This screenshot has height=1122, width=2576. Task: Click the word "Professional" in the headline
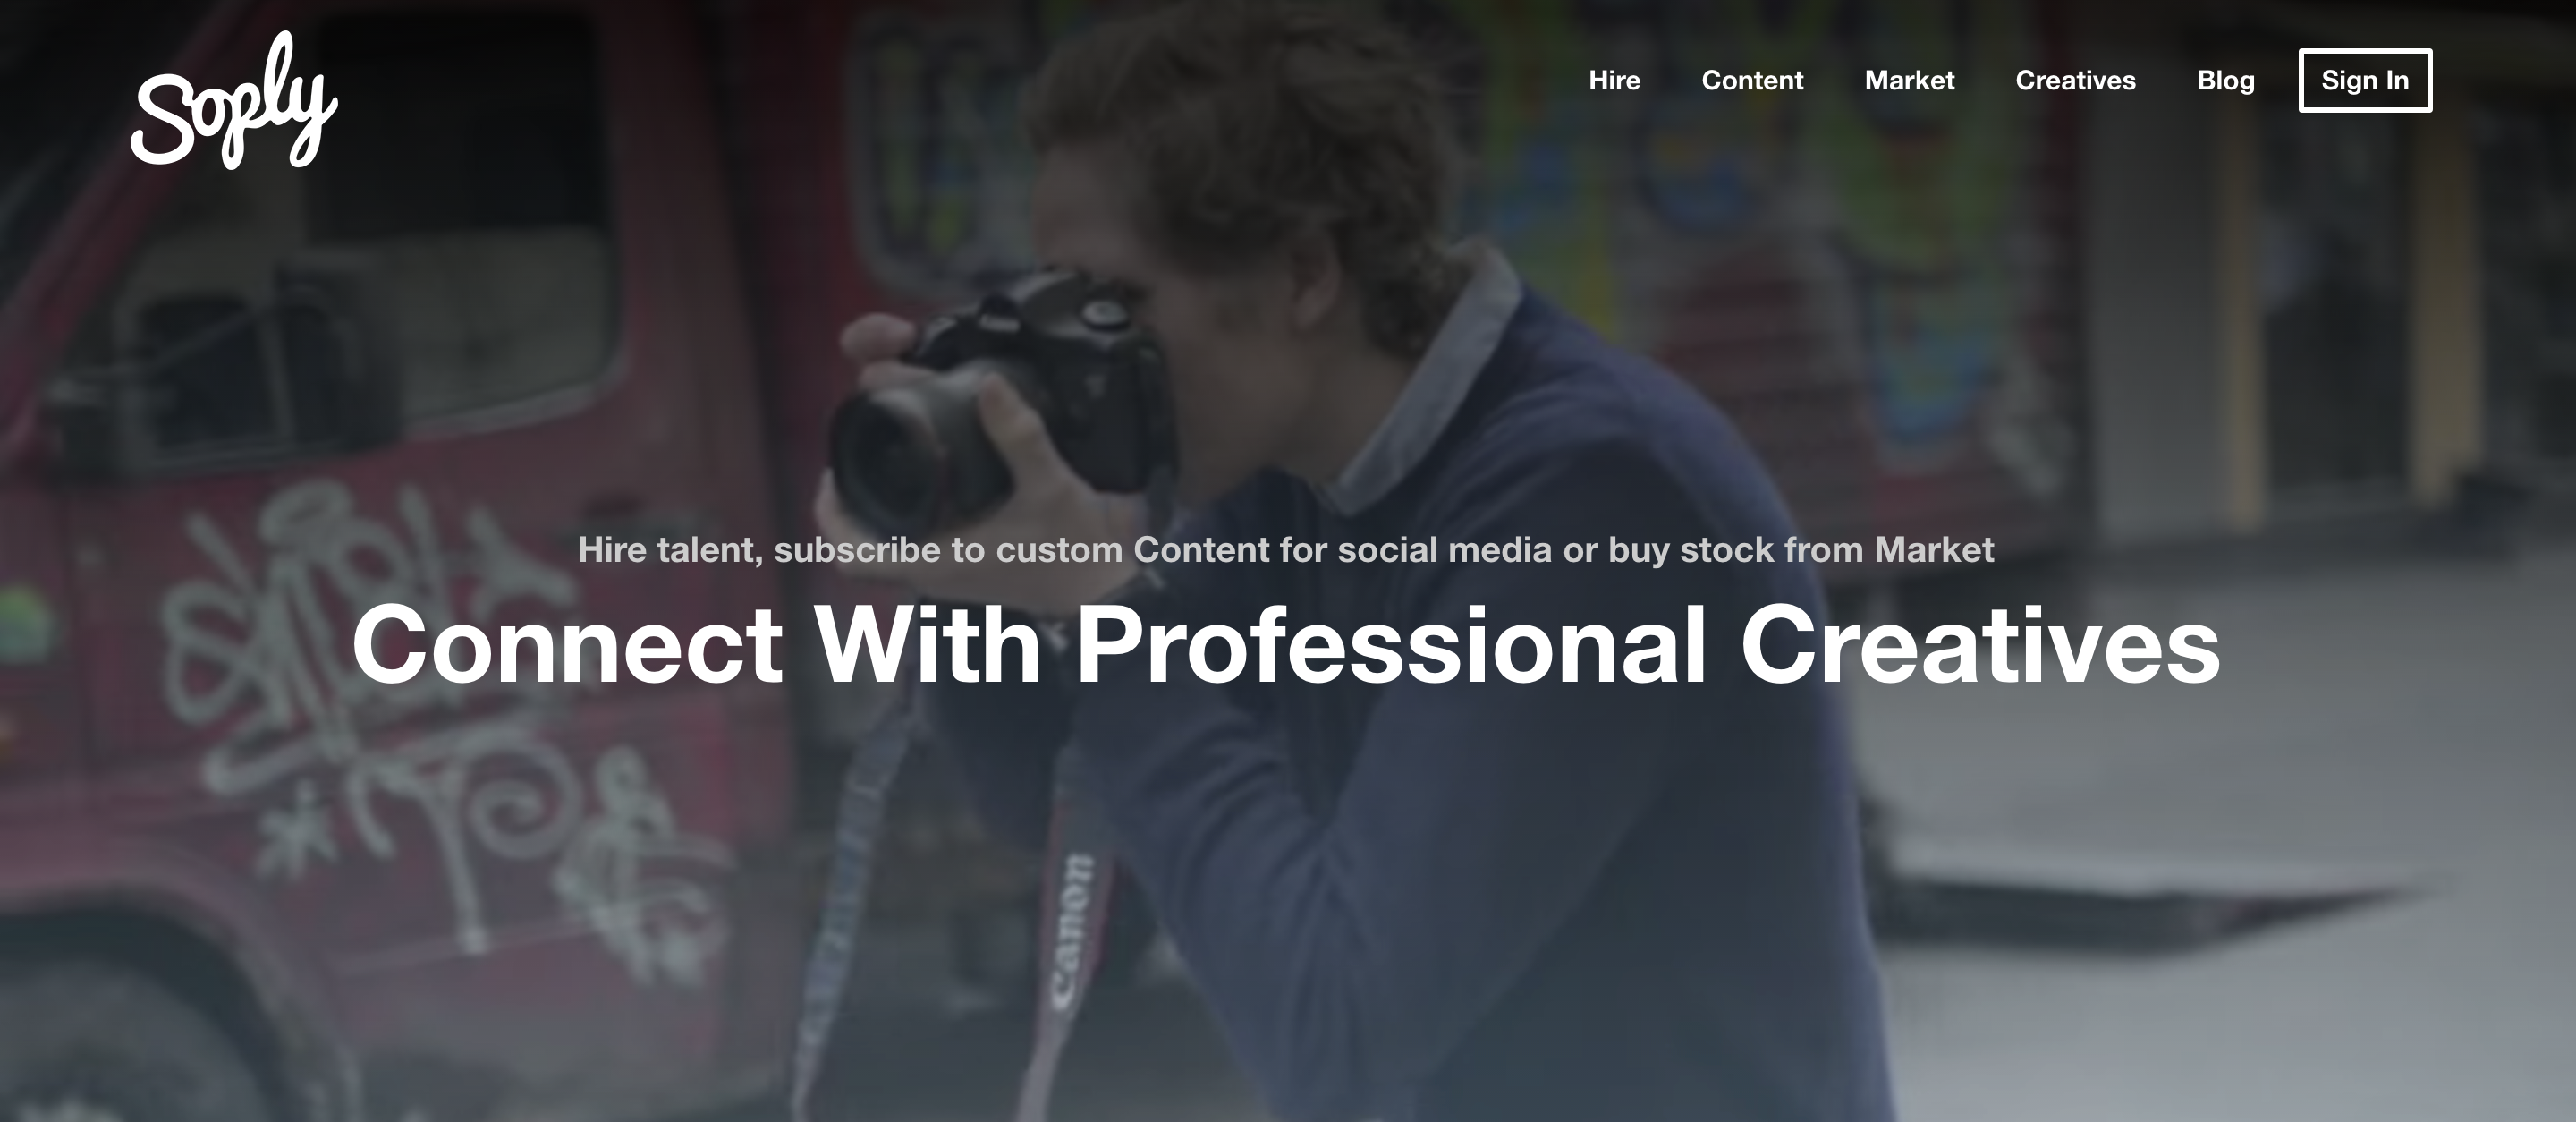(x=1391, y=645)
